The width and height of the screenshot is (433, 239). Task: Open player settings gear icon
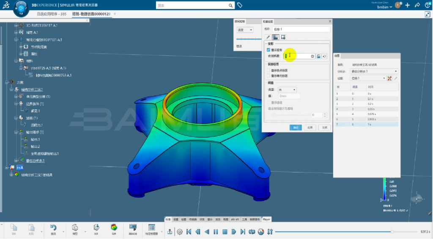[x=180, y=232]
